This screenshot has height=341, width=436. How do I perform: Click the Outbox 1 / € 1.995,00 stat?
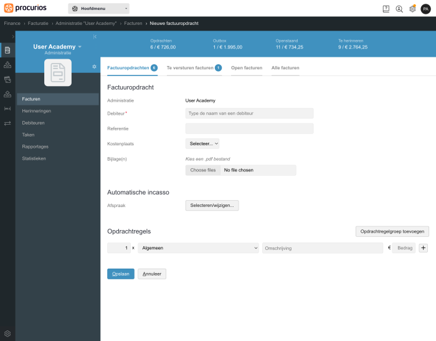coord(227,44)
